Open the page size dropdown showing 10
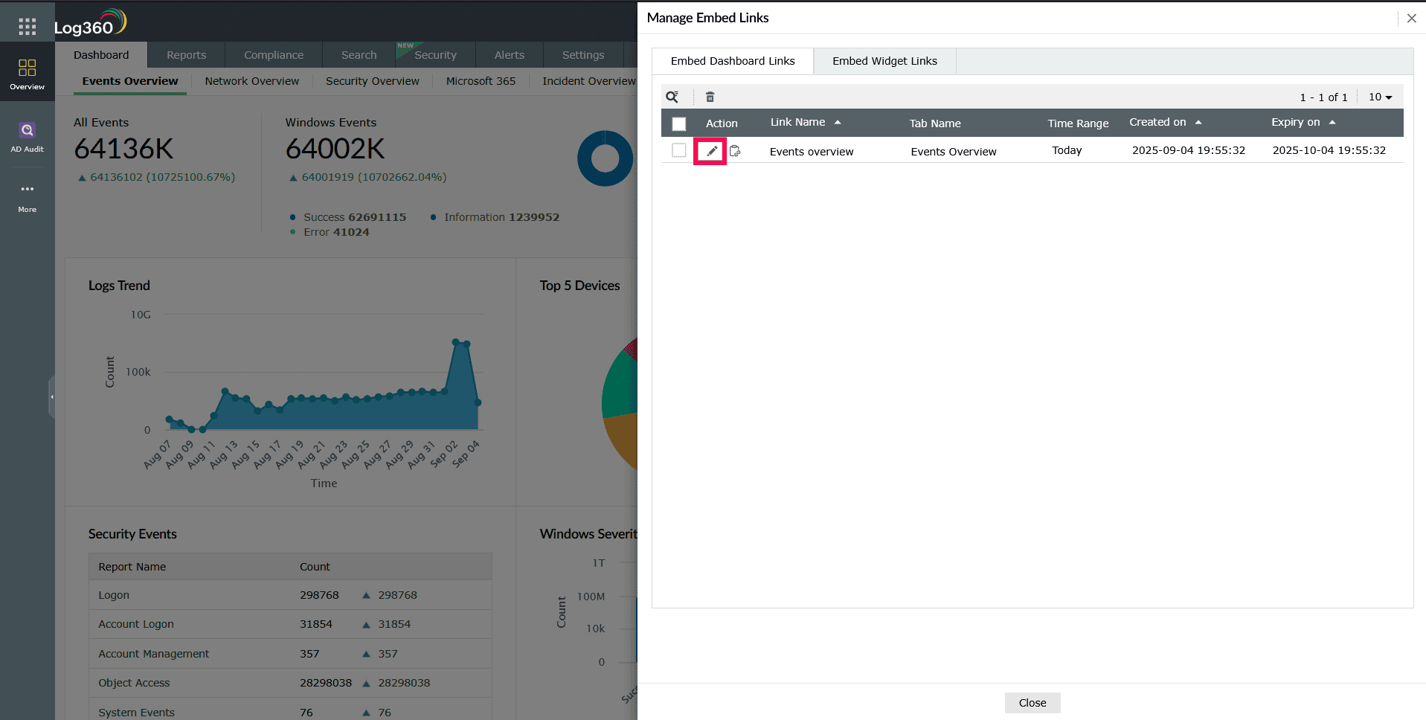Viewport: 1426px width, 720px height. point(1380,97)
